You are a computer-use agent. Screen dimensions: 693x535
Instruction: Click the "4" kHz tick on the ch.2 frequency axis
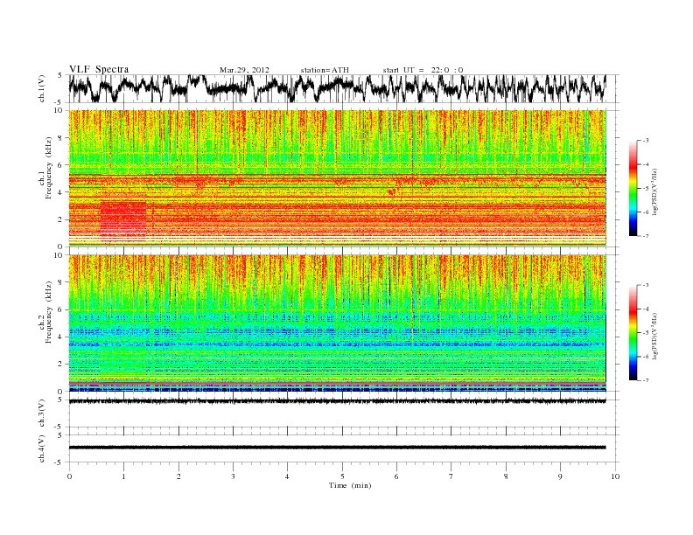[60, 337]
